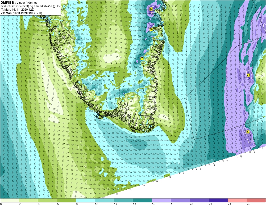Click the legend scale value 12
This screenshot has width=266, height=206.
tap(115, 204)
